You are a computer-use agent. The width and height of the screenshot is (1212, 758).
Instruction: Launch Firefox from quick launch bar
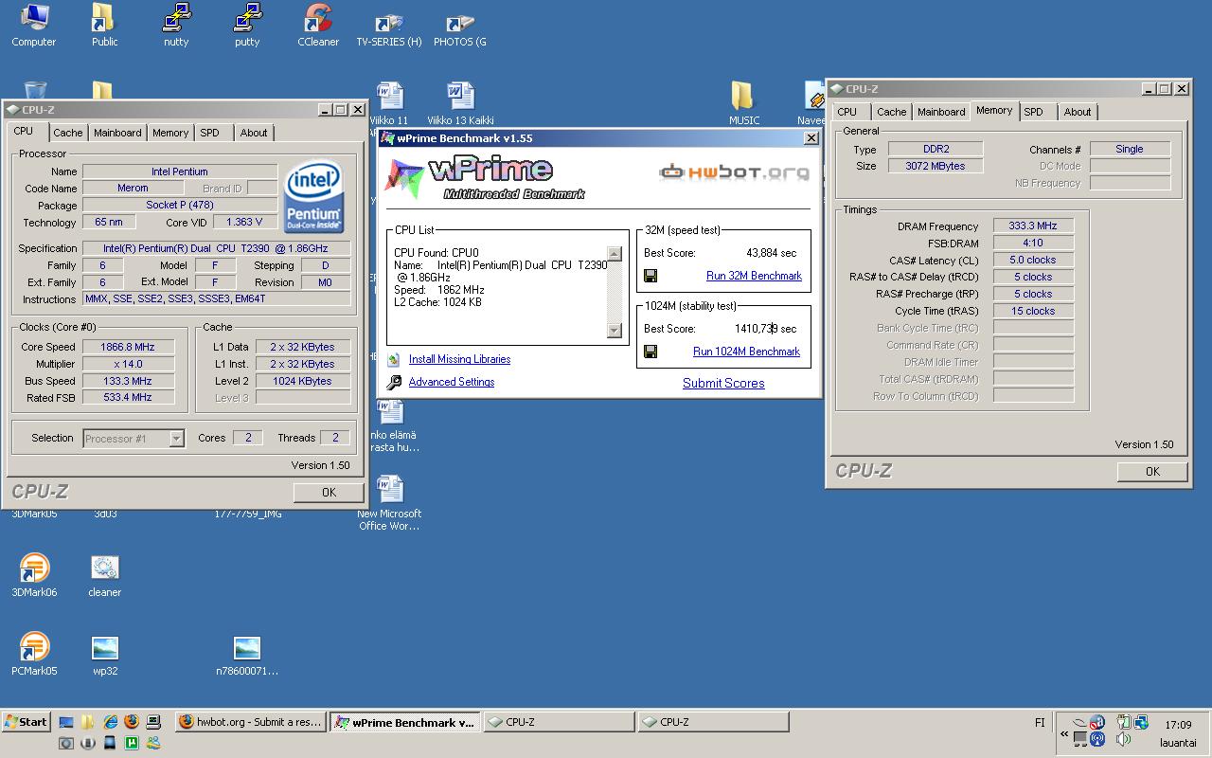pos(132,722)
